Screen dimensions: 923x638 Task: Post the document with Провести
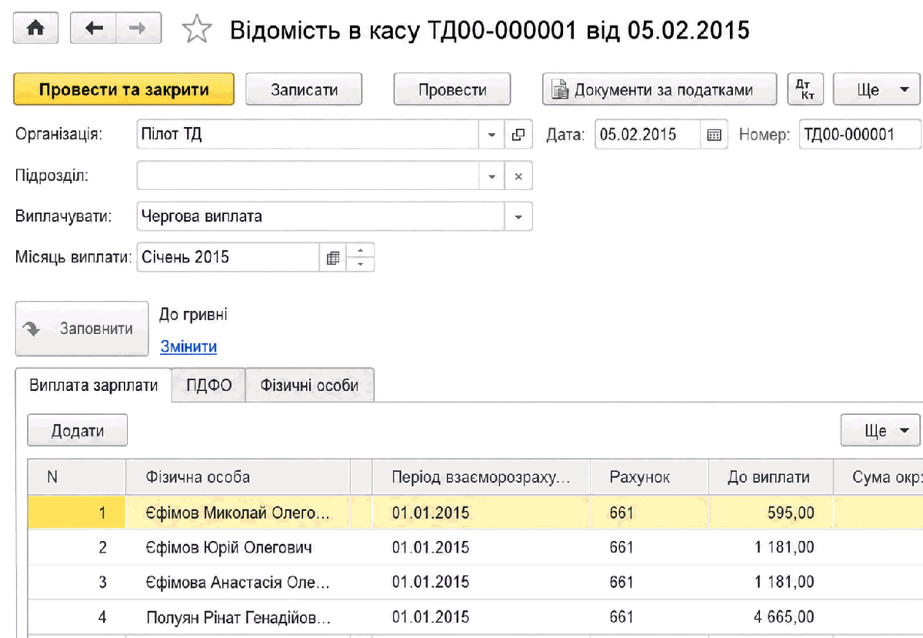(x=452, y=89)
